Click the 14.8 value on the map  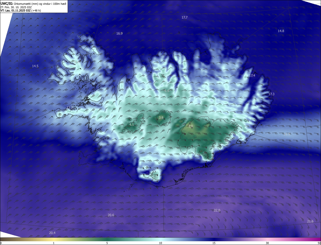tap(281, 31)
